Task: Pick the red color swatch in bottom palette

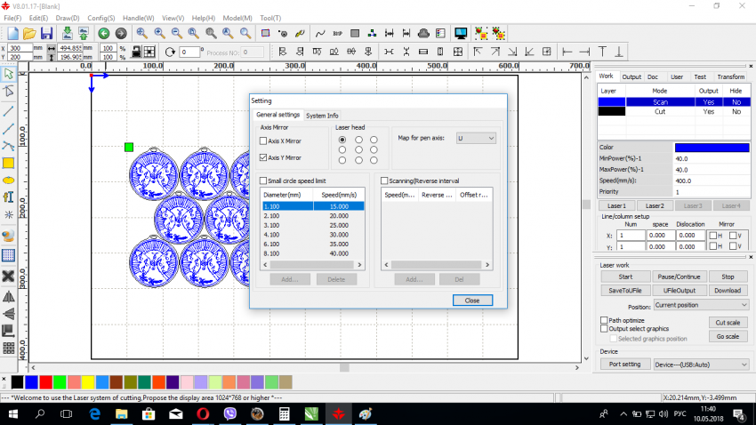Action: coord(45,381)
